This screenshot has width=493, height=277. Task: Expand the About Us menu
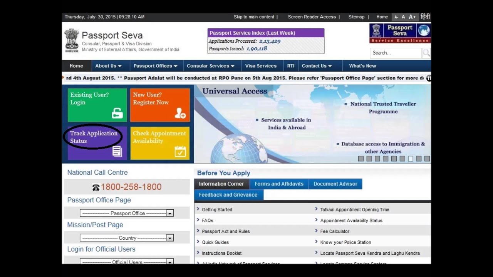click(x=108, y=66)
